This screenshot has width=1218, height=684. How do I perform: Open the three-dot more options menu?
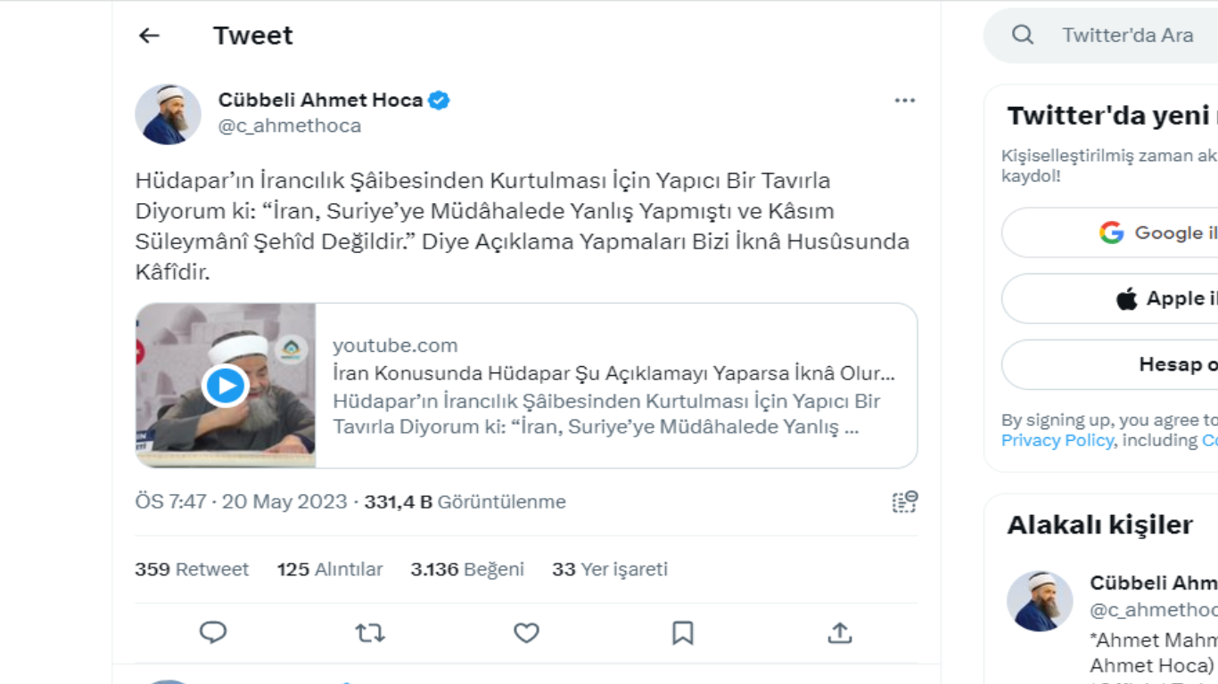(904, 101)
